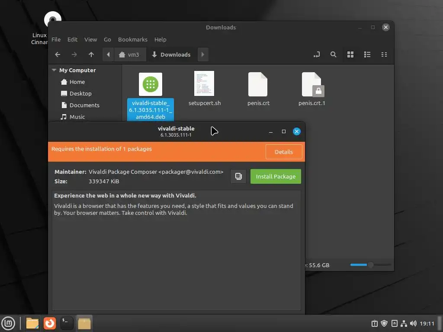Select the vm3 home path button
Image resolution: width=443 pixels, height=332 pixels.
click(130, 54)
